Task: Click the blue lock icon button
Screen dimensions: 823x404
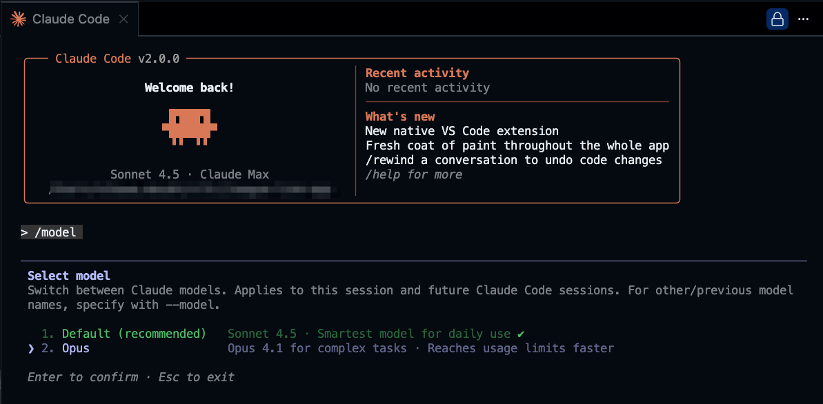Action: pyautogui.click(x=777, y=19)
